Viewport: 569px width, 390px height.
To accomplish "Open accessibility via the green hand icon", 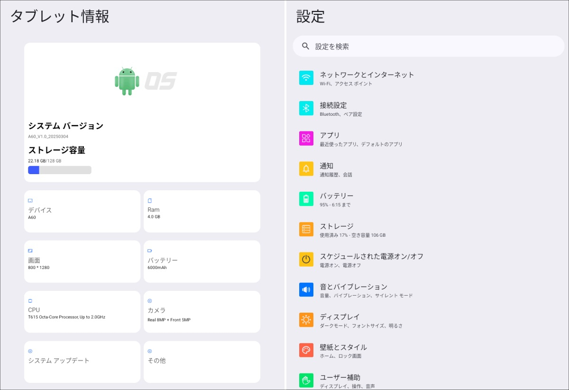I will (x=306, y=380).
